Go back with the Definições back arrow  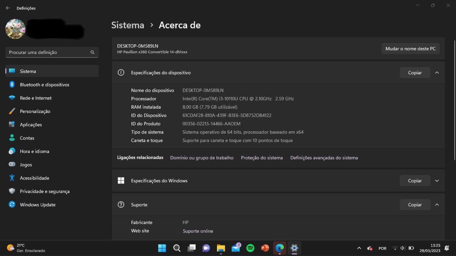[x=8, y=8]
